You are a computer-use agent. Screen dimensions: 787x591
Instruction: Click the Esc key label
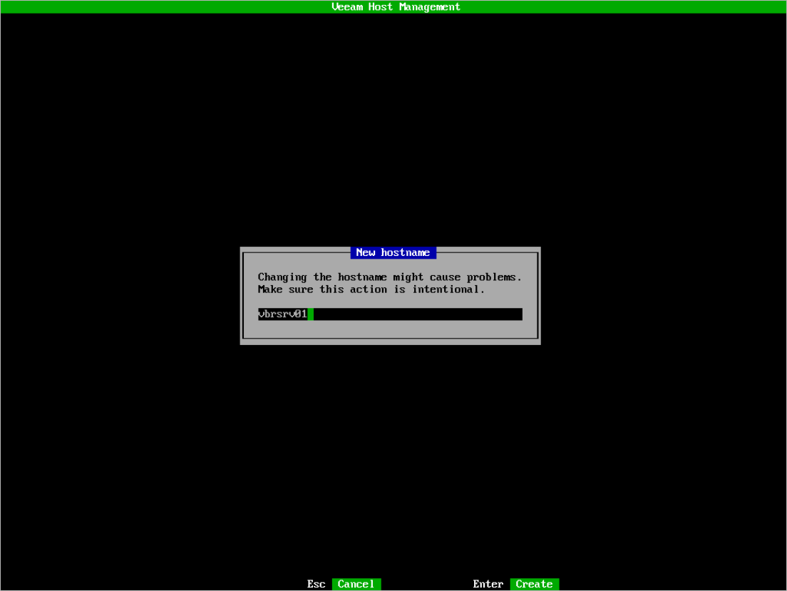click(316, 584)
